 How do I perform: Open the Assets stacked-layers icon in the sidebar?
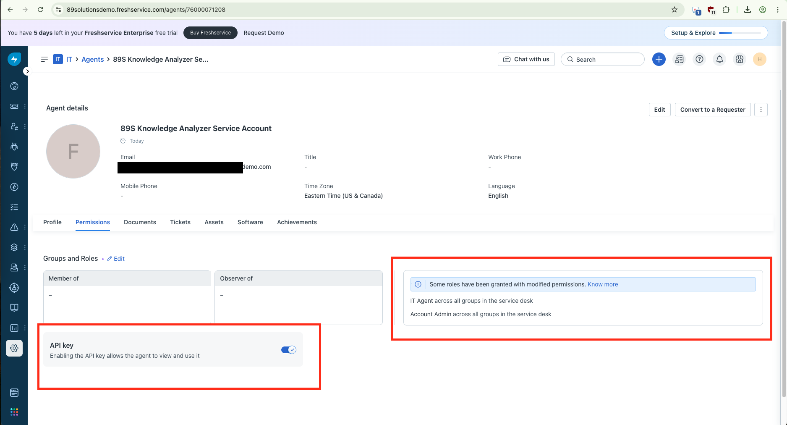(14, 247)
